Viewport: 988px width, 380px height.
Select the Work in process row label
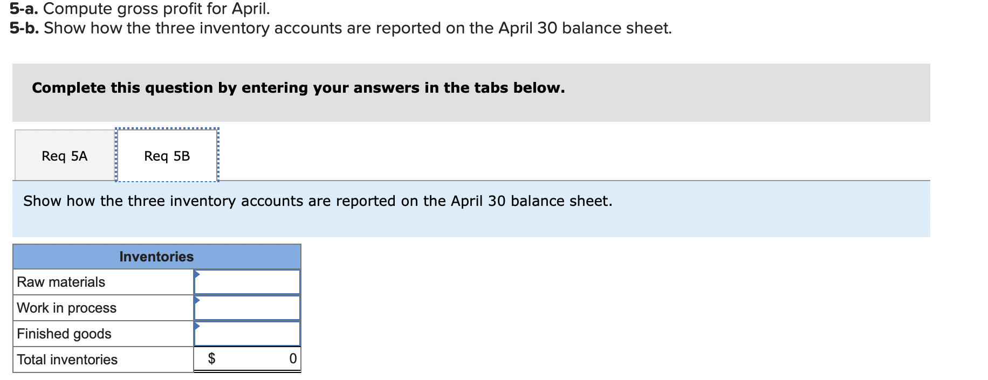pyautogui.click(x=66, y=308)
